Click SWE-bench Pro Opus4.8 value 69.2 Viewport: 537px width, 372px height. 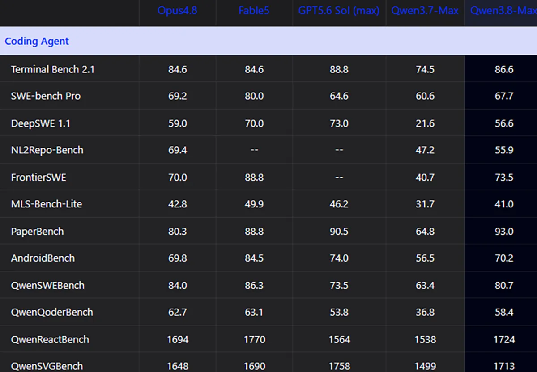178,96
